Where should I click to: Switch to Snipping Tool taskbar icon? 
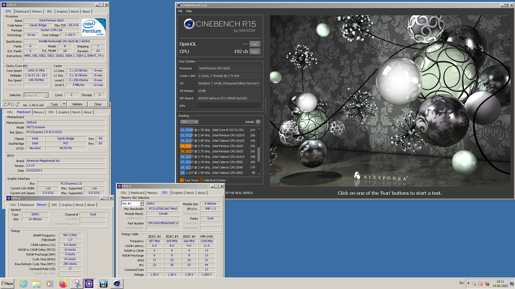tap(76, 283)
